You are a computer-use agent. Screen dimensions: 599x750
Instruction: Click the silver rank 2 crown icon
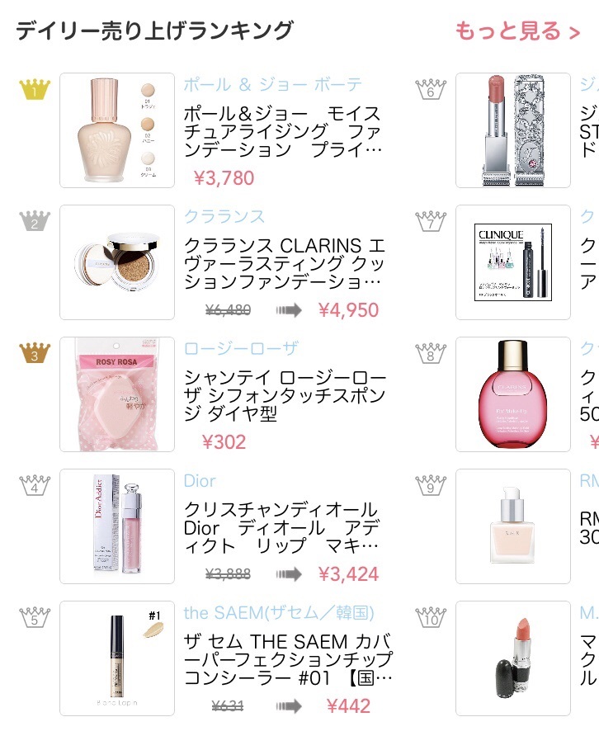click(35, 221)
